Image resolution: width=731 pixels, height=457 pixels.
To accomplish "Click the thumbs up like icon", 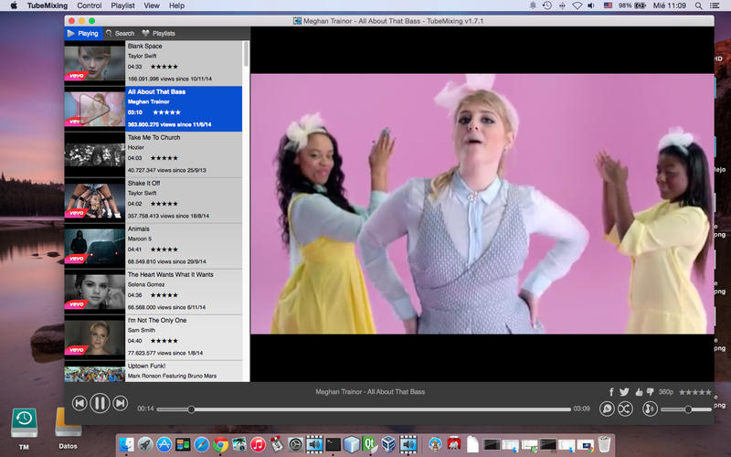I will pos(638,392).
